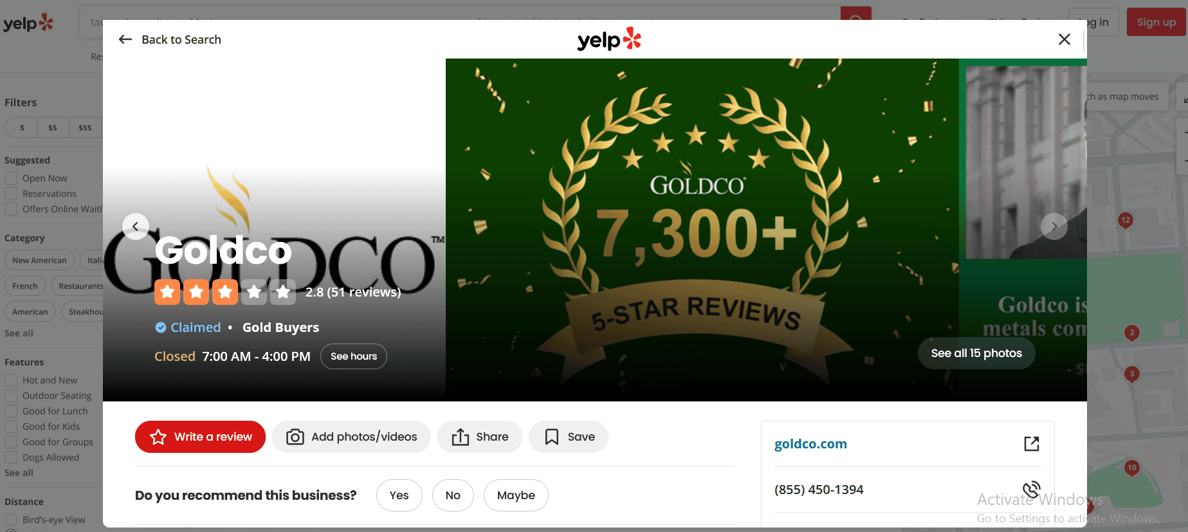
Task: Click the background Yelp logo at top left
Action: tap(28, 23)
